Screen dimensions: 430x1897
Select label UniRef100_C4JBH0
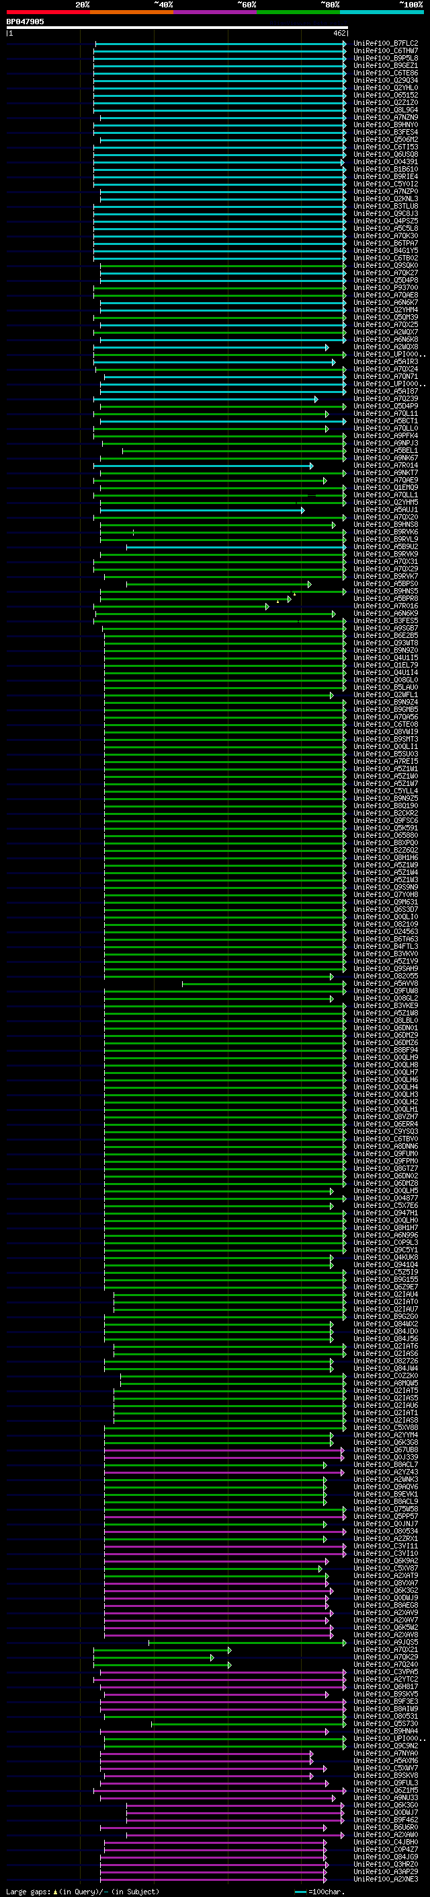click(x=385, y=1842)
